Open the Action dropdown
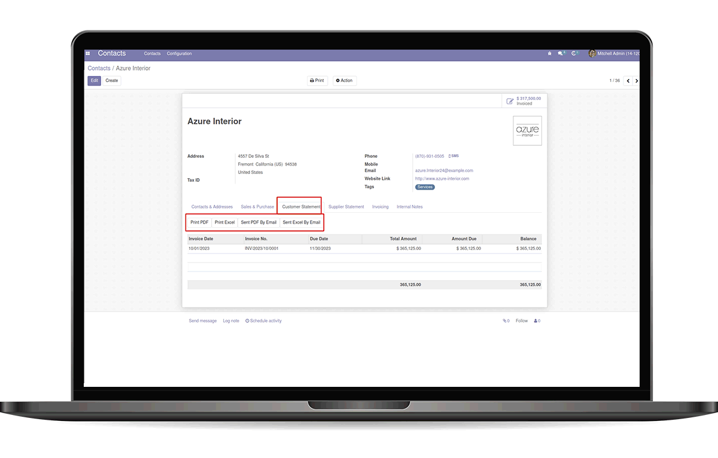The image size is (718, 458). click(x=345, y=81)
